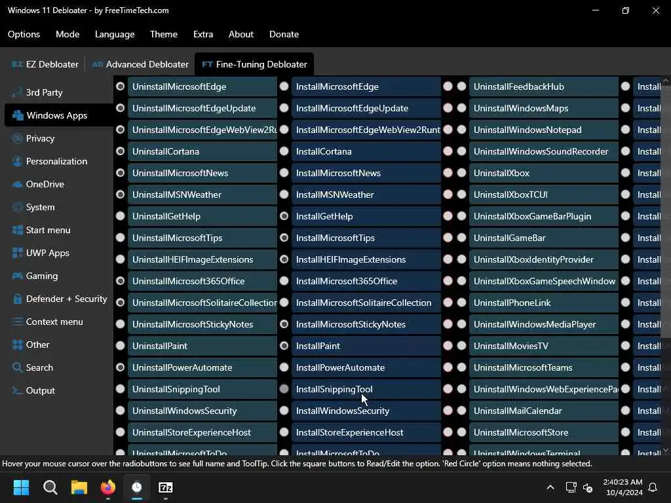The width and height of the screenshot is (671, 503).
Task: Click the UninstallMicrosoftStickyNotes option button
Action: (x=202, y=324)
